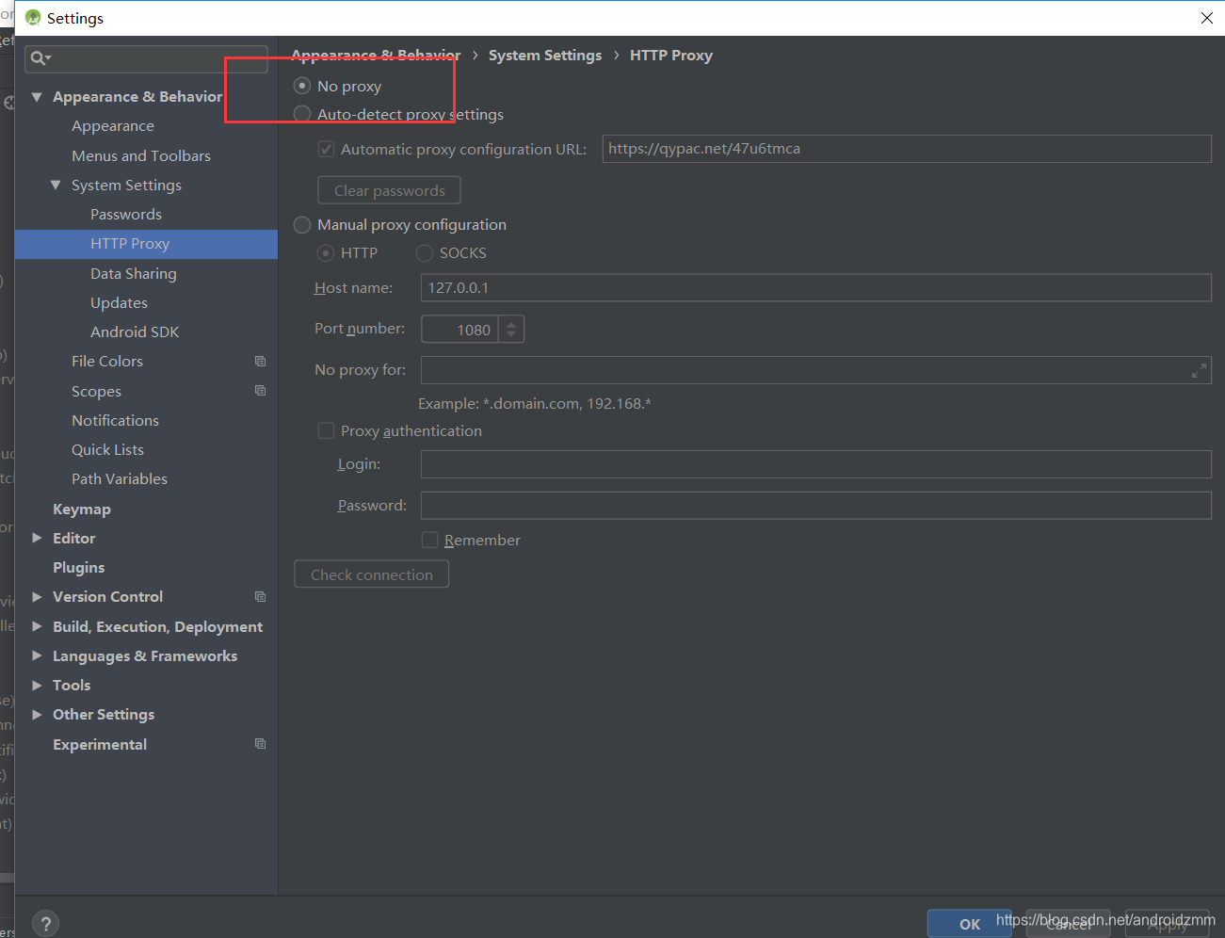
Task: Open the Appearance settings page
Action: tap(113, 126)
